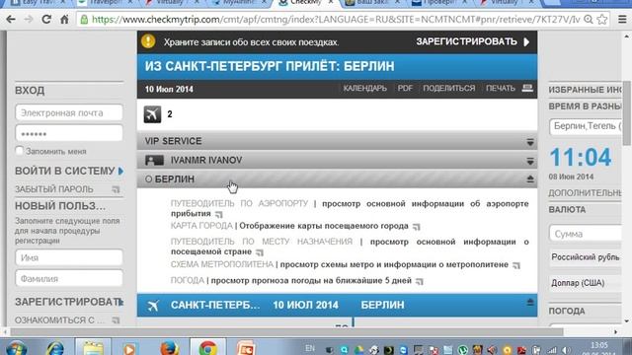Viewport: 632px width, 355px height.
Task: Bookmark this page with the star icon
Action: pos(602,19)
